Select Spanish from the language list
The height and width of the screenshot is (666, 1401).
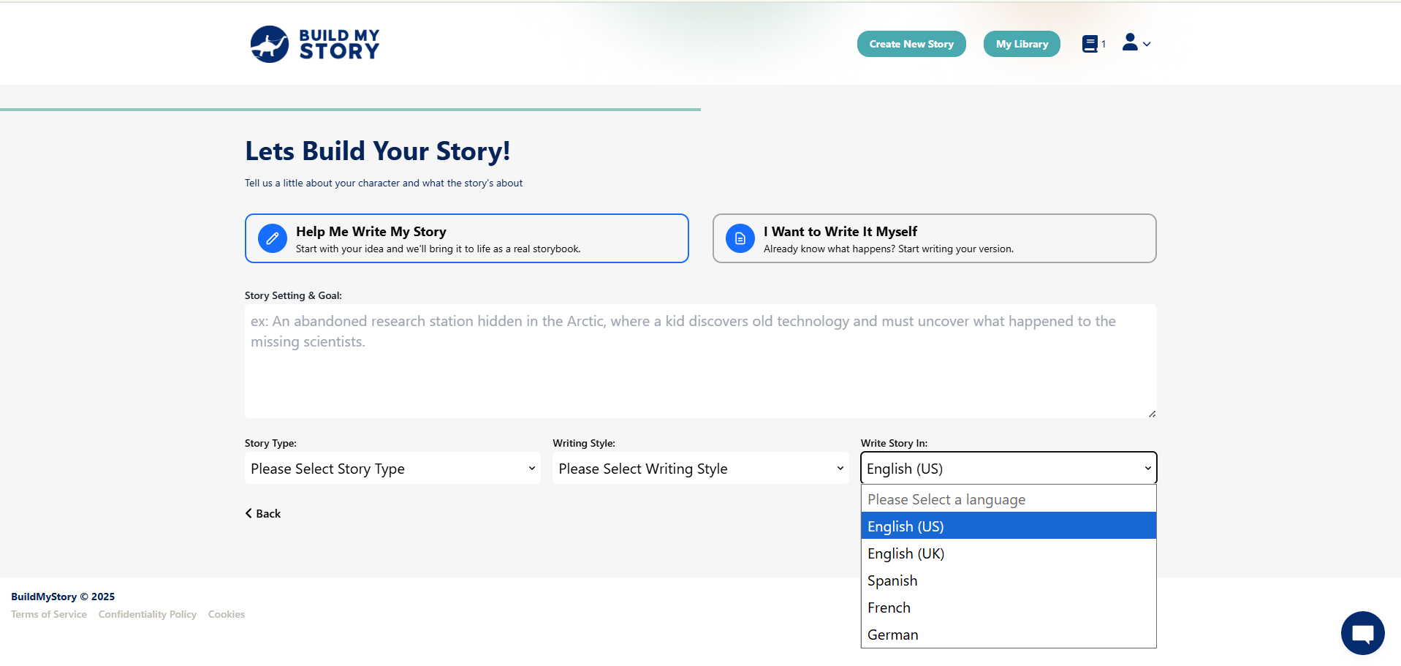click(892, 580)
